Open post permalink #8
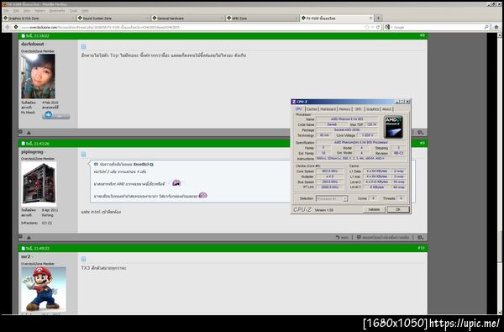The width and height of the screenshot is (504, 332). point(422,35)
